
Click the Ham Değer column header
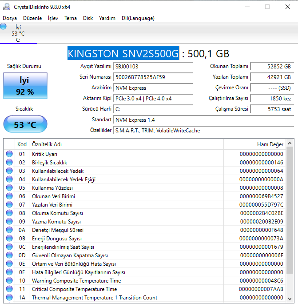tap(254, 144)
